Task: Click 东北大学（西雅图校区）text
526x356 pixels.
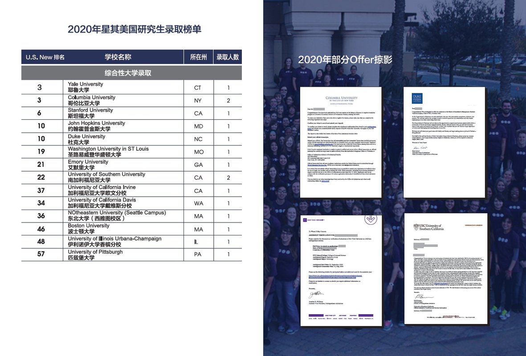Action: pos(96,218)
